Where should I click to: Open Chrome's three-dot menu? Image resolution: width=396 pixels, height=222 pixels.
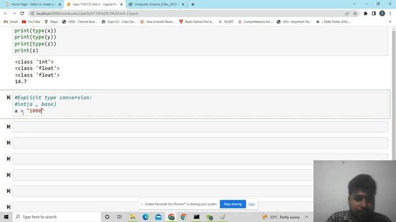pyautogui.click(x=390, y=14)
